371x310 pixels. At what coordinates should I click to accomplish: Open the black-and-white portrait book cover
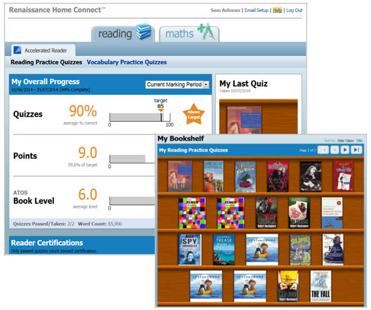coord(310,176)
